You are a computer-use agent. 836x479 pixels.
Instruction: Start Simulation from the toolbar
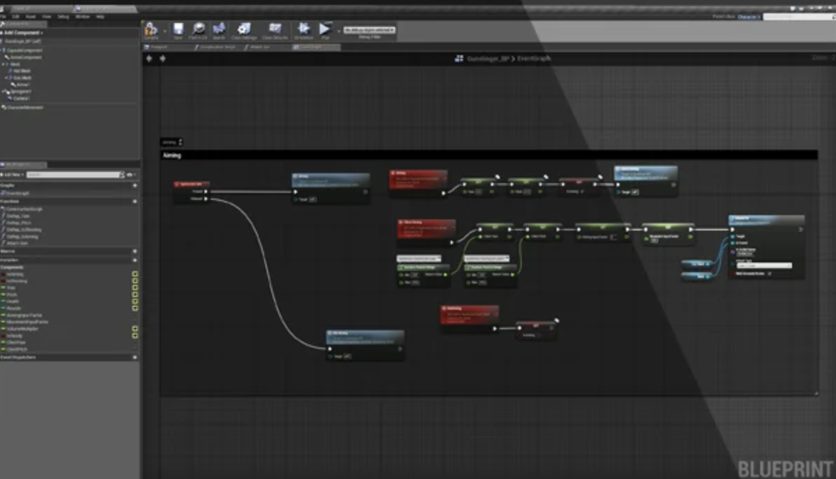(304, 30)
